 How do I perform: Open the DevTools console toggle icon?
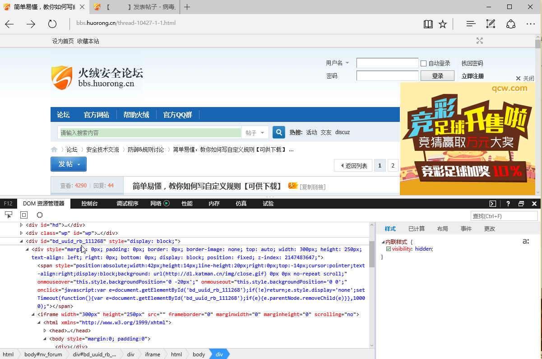click(493, 204)
